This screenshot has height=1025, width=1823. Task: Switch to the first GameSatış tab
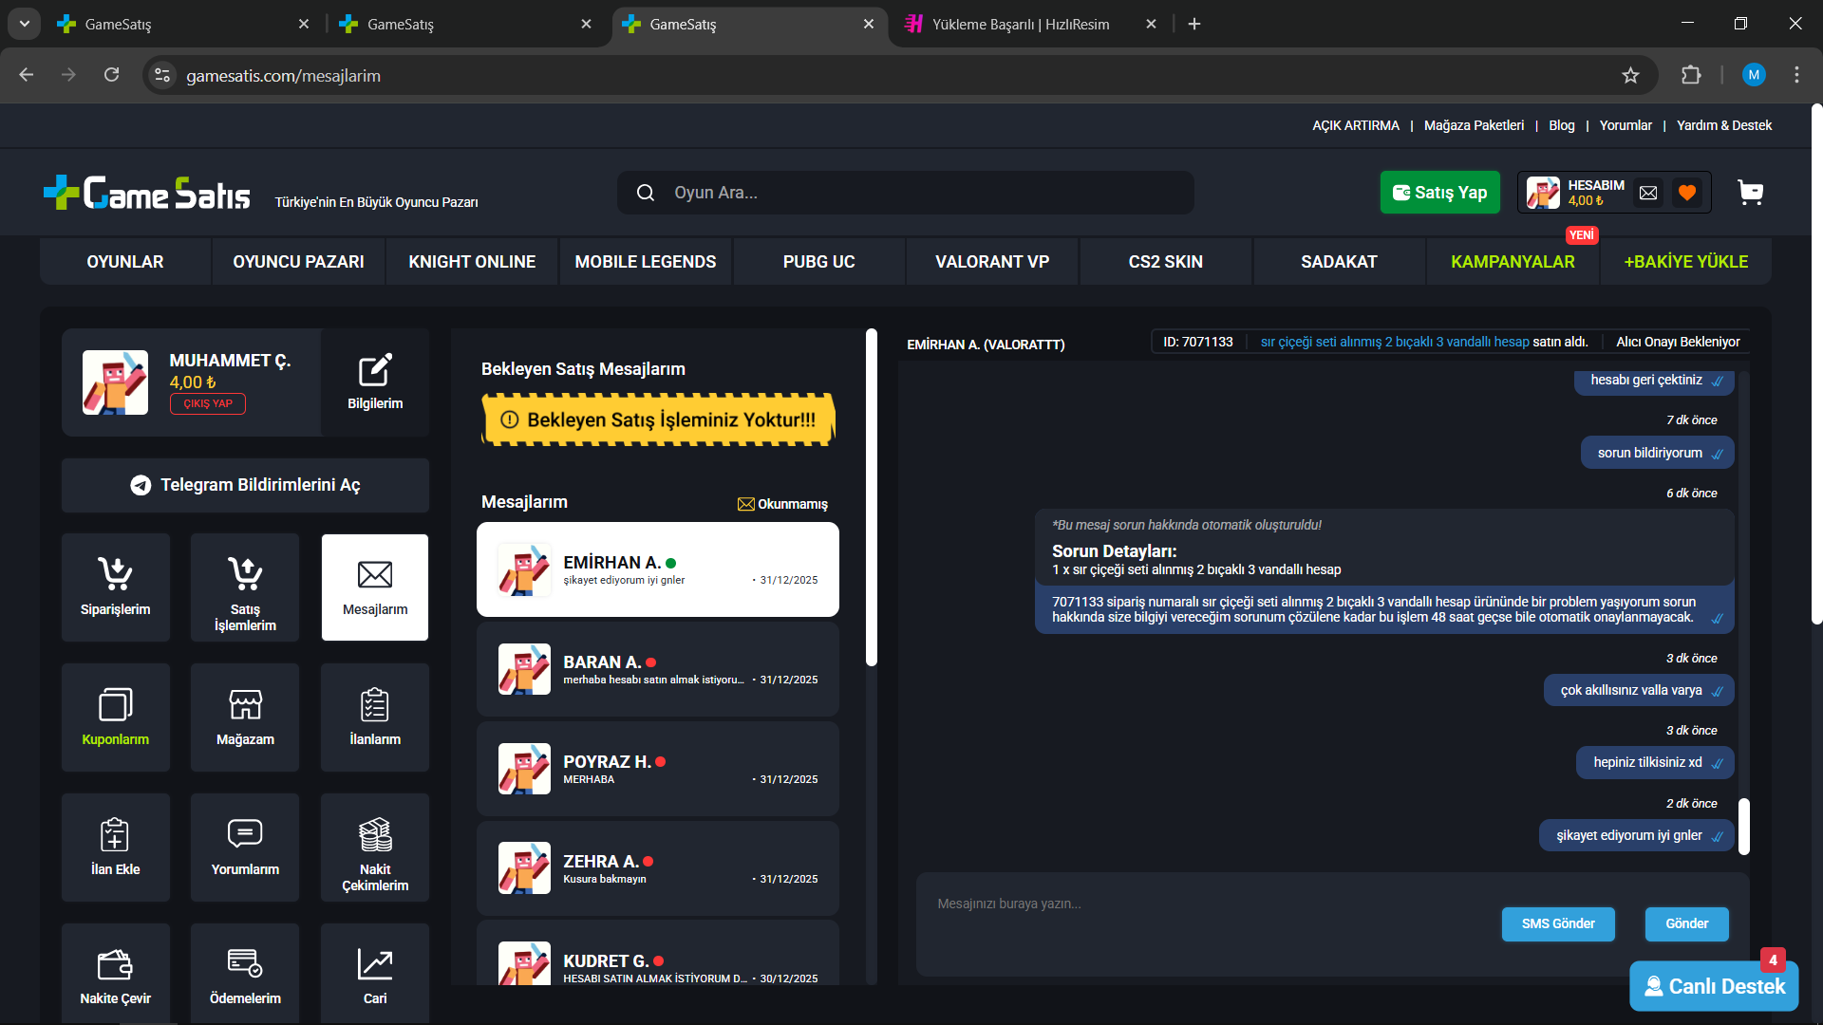coord(184,24)
